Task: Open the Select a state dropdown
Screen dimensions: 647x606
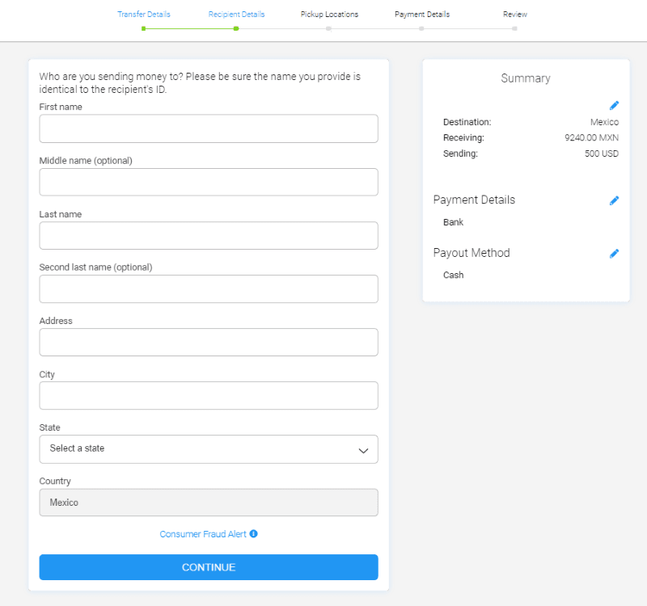Action: pos(208,449)
